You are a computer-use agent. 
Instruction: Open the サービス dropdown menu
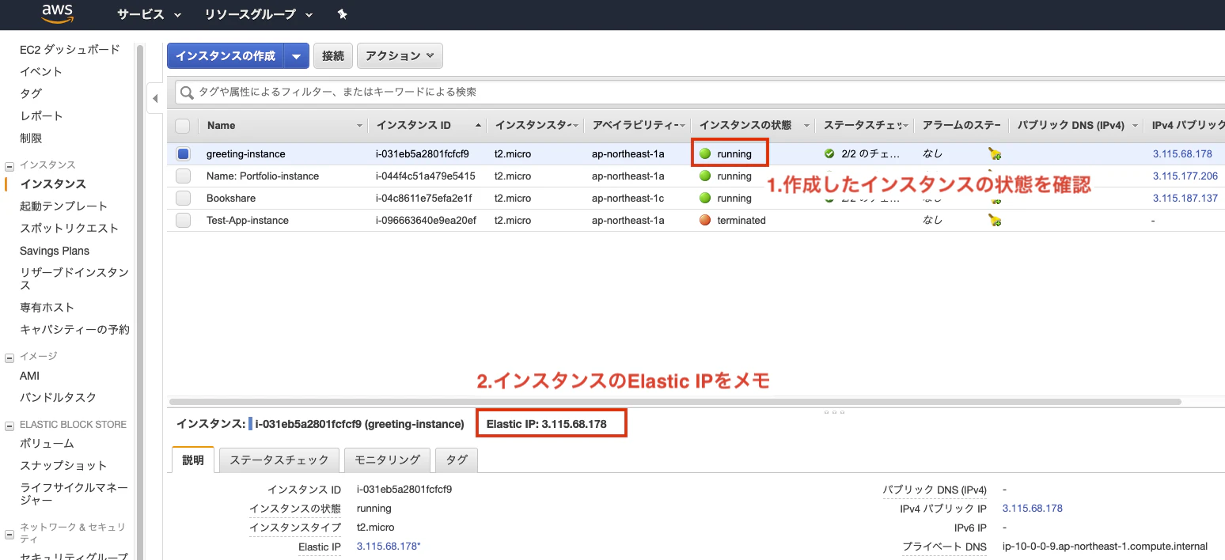tap(149, 14)
